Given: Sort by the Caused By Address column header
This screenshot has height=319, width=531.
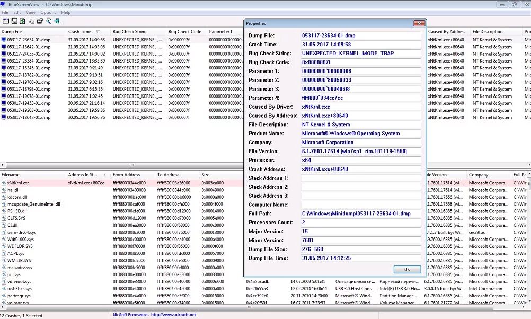Looking at the screenshot, I should tap(448, 31).
